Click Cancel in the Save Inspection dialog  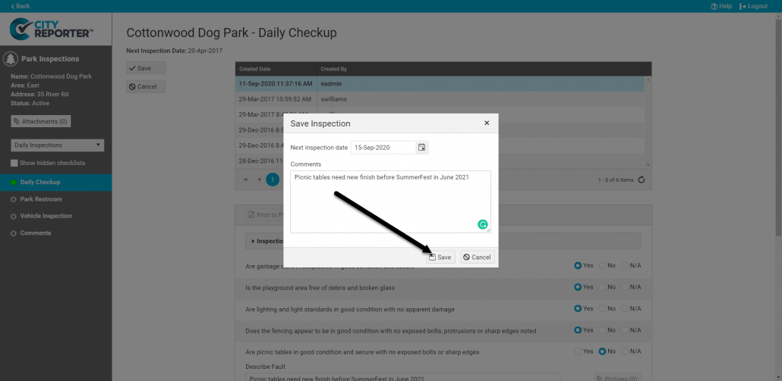pyautogui.click(x=477, y=258)
